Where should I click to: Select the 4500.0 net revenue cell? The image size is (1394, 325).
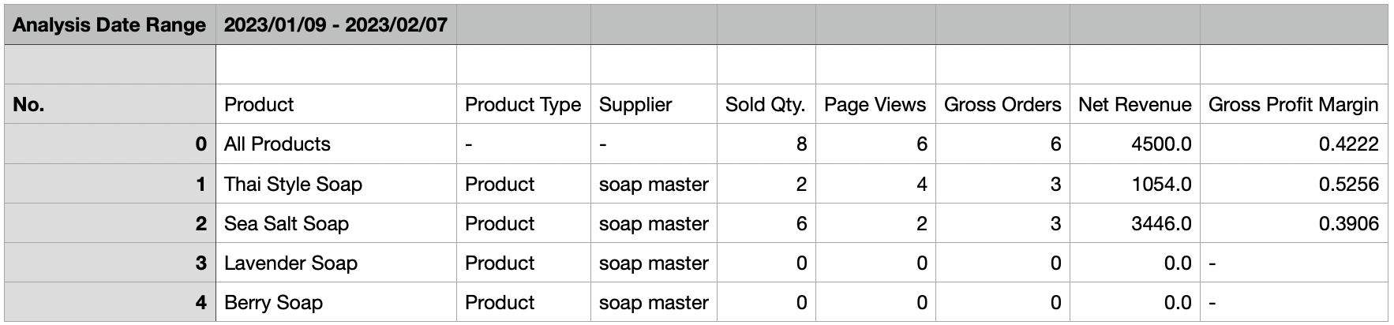pos(1135,144)
